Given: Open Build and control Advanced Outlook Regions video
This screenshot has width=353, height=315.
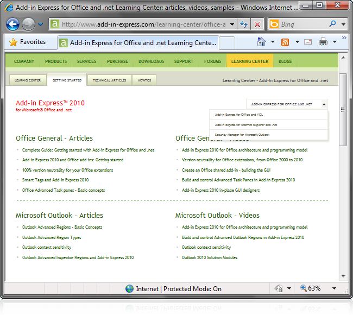Looking at the screenshot, I should (x=243, y=237).
